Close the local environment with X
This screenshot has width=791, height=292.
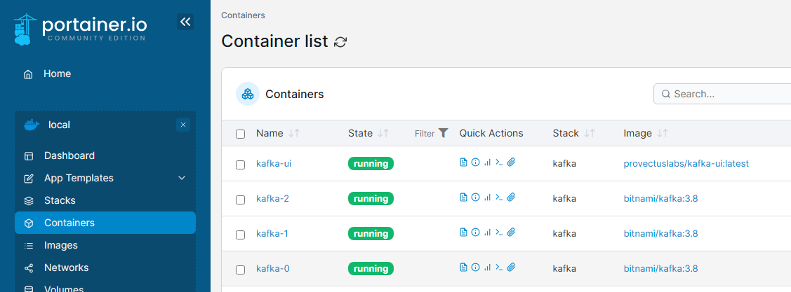[183, 125]
